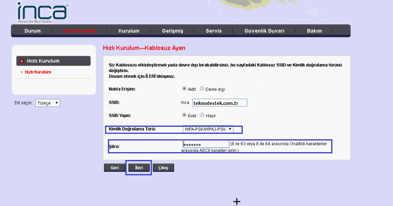Choose Hayır for SSID Yayın
This screenshot has height=206, width=393.
tap(203, 115)
